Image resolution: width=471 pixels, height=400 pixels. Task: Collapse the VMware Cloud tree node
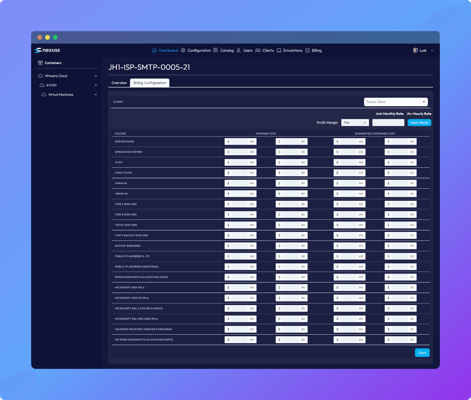point(96,76)
